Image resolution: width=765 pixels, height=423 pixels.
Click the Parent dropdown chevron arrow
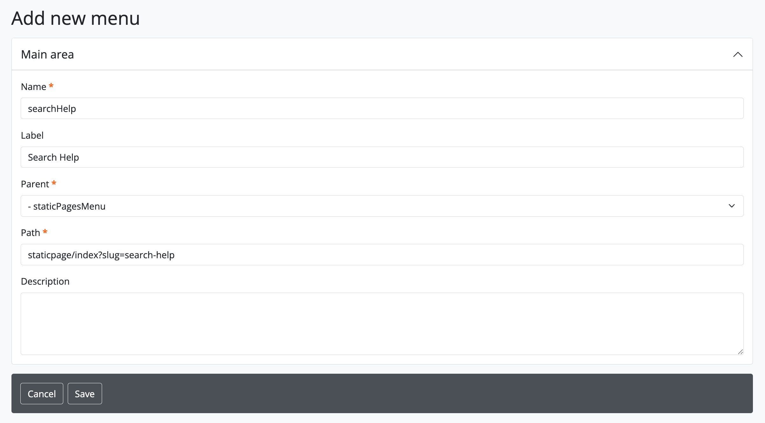pos(732,206)
